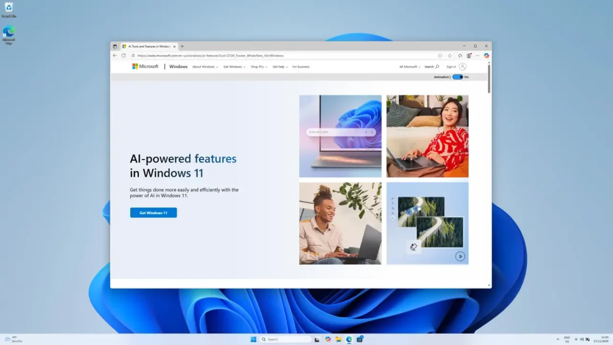Click the Search link in site header

431,67
